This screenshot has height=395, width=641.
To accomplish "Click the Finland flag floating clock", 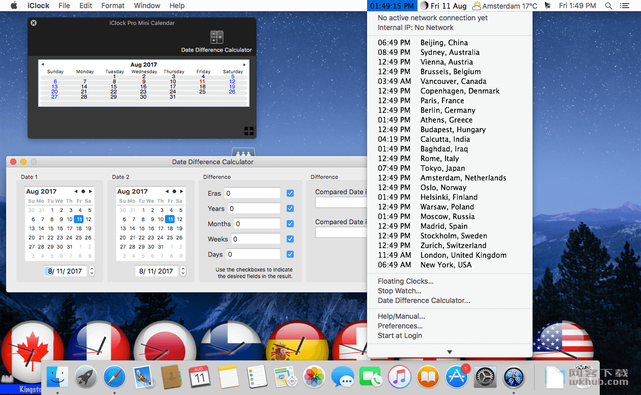I will pos(231,350).
